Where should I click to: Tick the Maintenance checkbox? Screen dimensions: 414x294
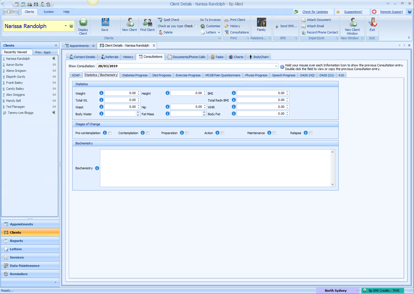pos(274,133)
